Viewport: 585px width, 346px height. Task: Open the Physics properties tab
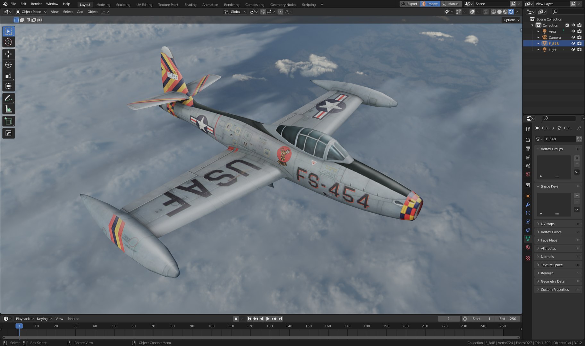pos(528,222)
